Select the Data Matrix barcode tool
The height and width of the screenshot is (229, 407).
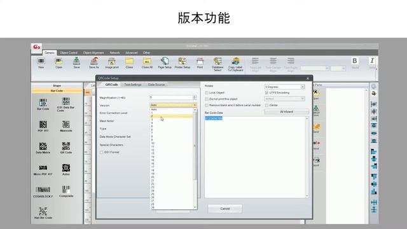pos(43,148)
